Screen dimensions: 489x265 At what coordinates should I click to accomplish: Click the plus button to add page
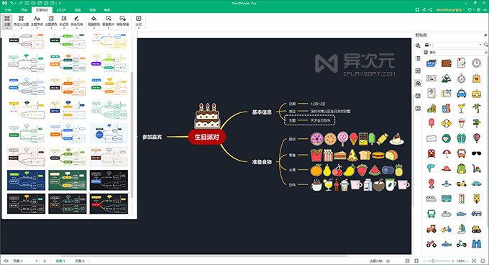coord(45,261)
